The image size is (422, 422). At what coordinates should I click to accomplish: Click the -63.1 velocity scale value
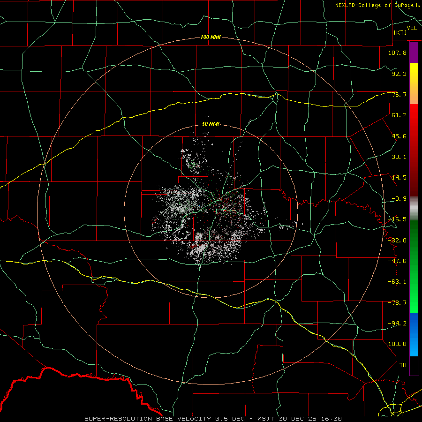pos(397,282)
